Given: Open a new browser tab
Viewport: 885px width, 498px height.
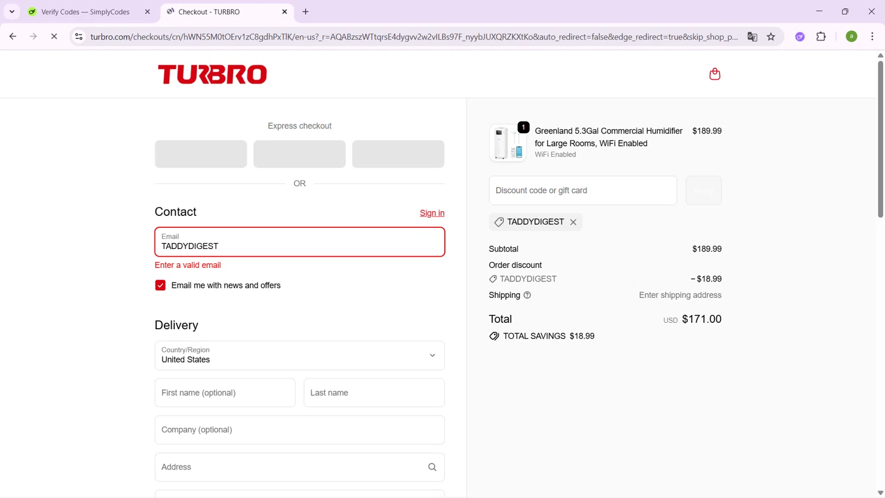Looking at the screenshot, I should [306, 12].
